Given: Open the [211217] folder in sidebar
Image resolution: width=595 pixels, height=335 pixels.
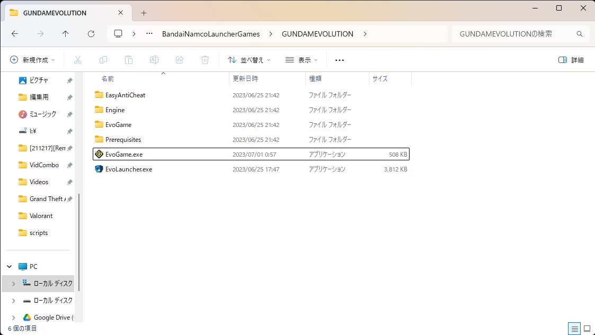Looking at the screenshot, I should (x=41, y=148).
